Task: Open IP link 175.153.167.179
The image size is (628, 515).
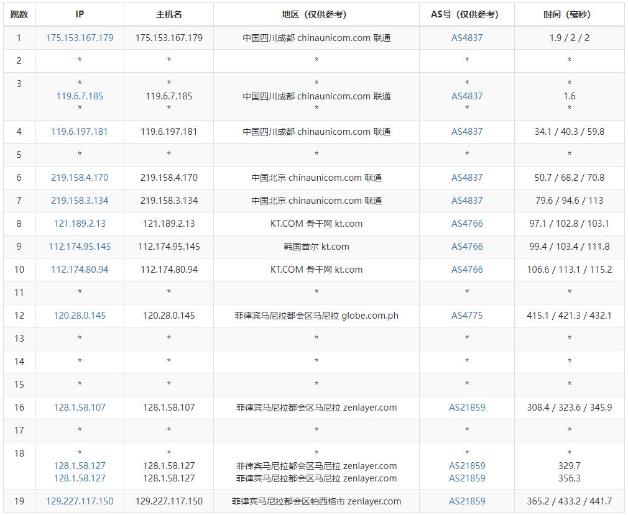Action: [80, 38]
